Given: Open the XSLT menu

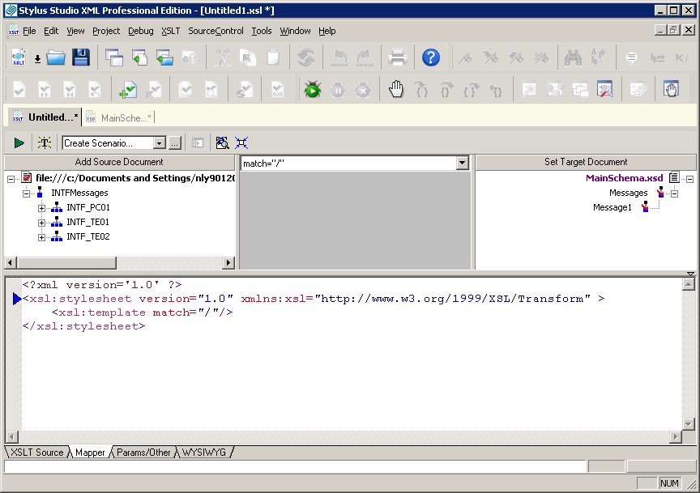Looking at the screenshot, I should coord(170,31).
